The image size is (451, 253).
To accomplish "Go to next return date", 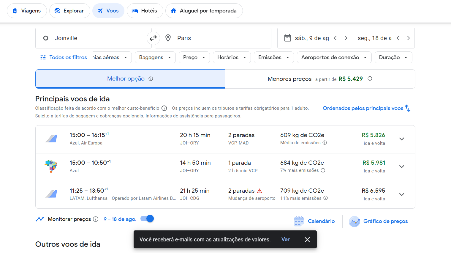I will pyautogui.click(x=409, y=38).
